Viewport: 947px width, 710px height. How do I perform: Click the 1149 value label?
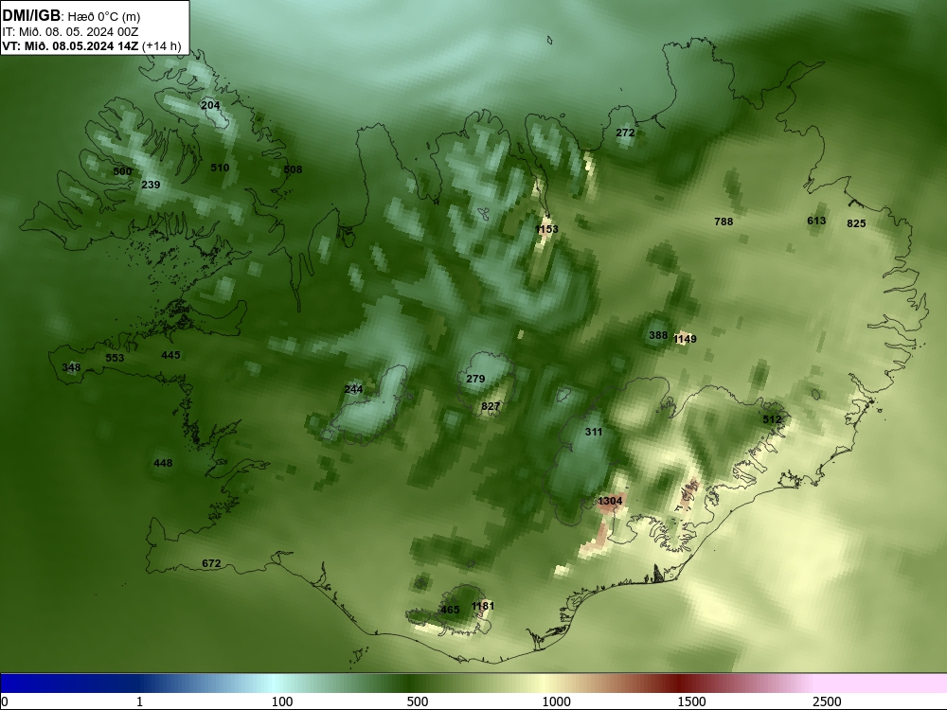click(685, 339)
